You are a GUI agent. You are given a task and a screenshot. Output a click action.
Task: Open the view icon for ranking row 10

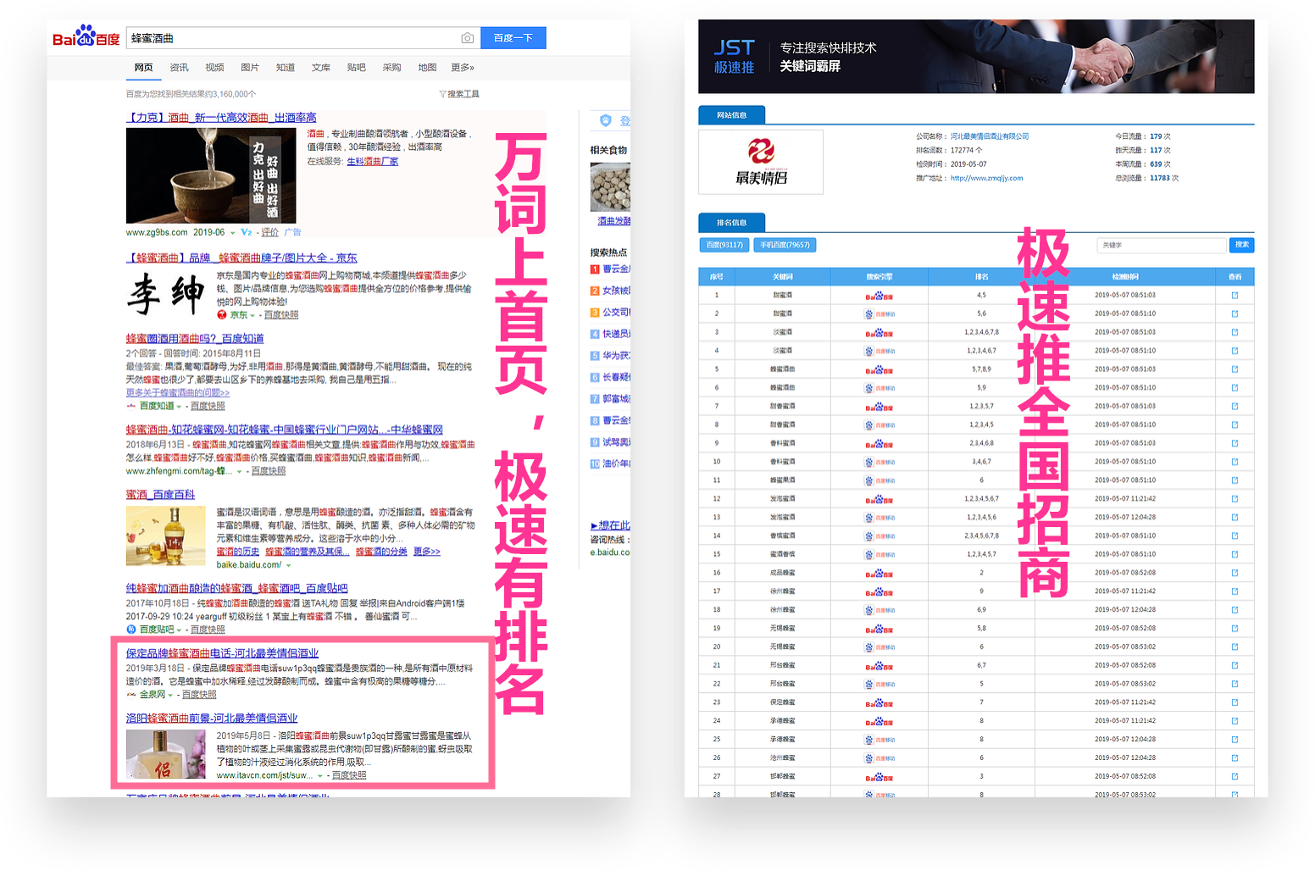pos(1235,462)
